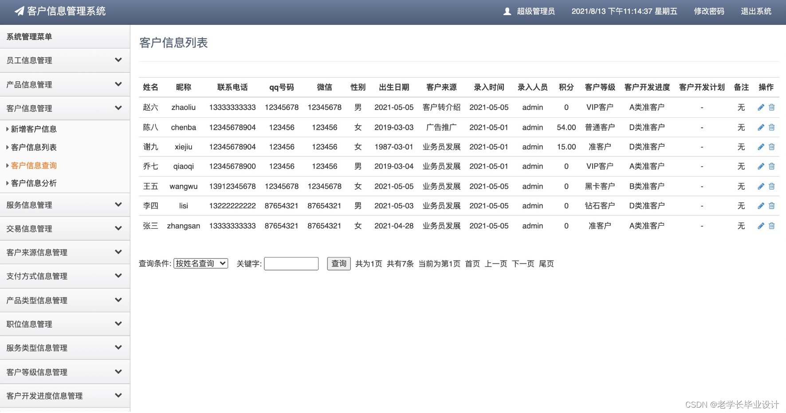The height and width of the screenshot is (413, 786).
Task: Open 客户信息列表 submenu item
Action: [x=34, y=147]
